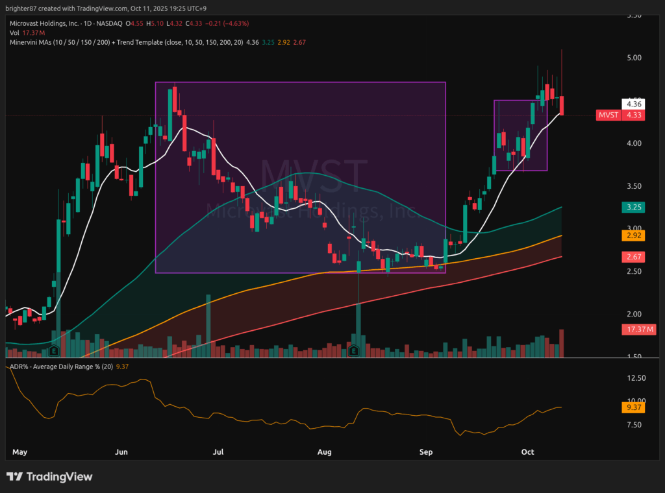Screen dimensions: 665x493
Task: Select the orange 2.92 moving average label
Action: click(633, 236)
